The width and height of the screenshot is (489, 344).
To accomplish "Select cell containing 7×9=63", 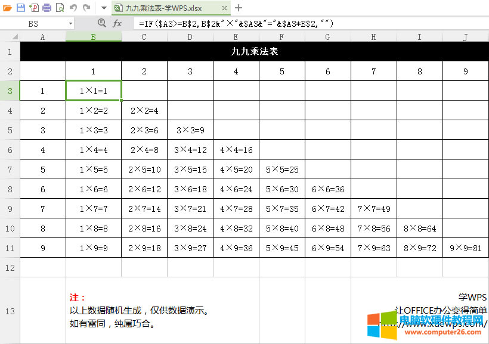I will tap(374, 248).
